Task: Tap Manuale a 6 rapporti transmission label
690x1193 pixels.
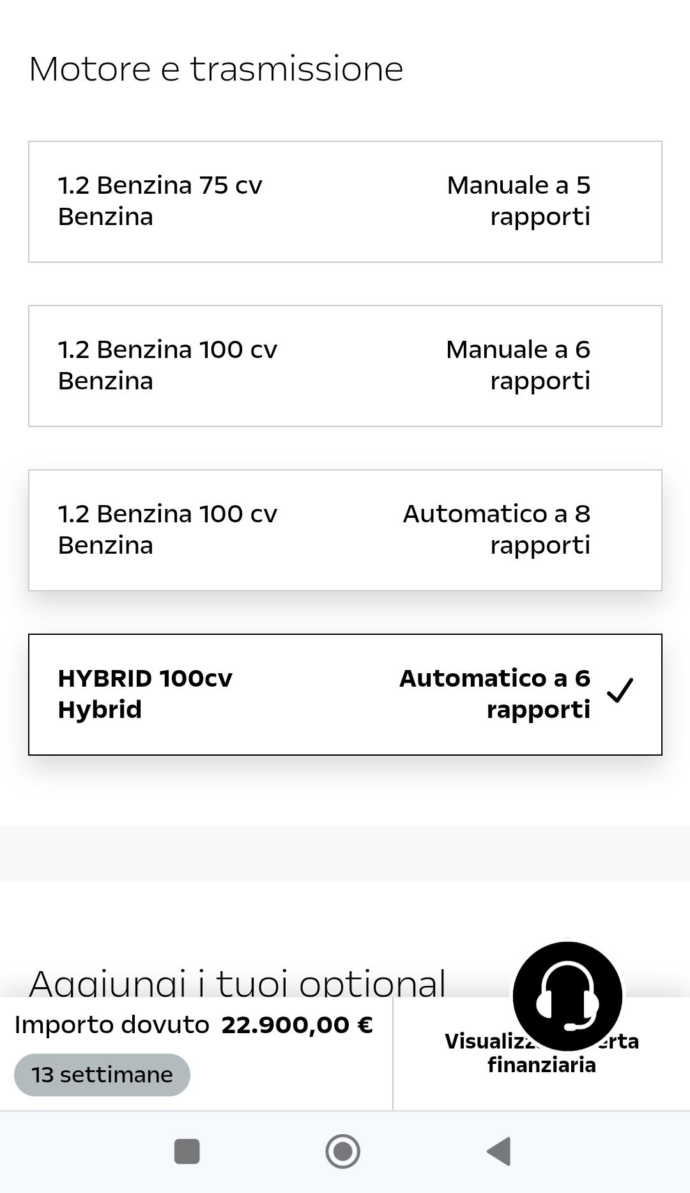Action: point(518,365)
